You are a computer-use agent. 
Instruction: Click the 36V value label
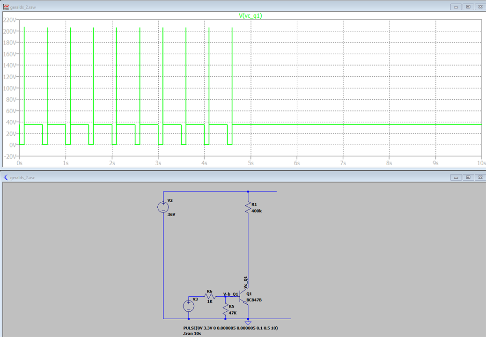[x=171, y=214]
